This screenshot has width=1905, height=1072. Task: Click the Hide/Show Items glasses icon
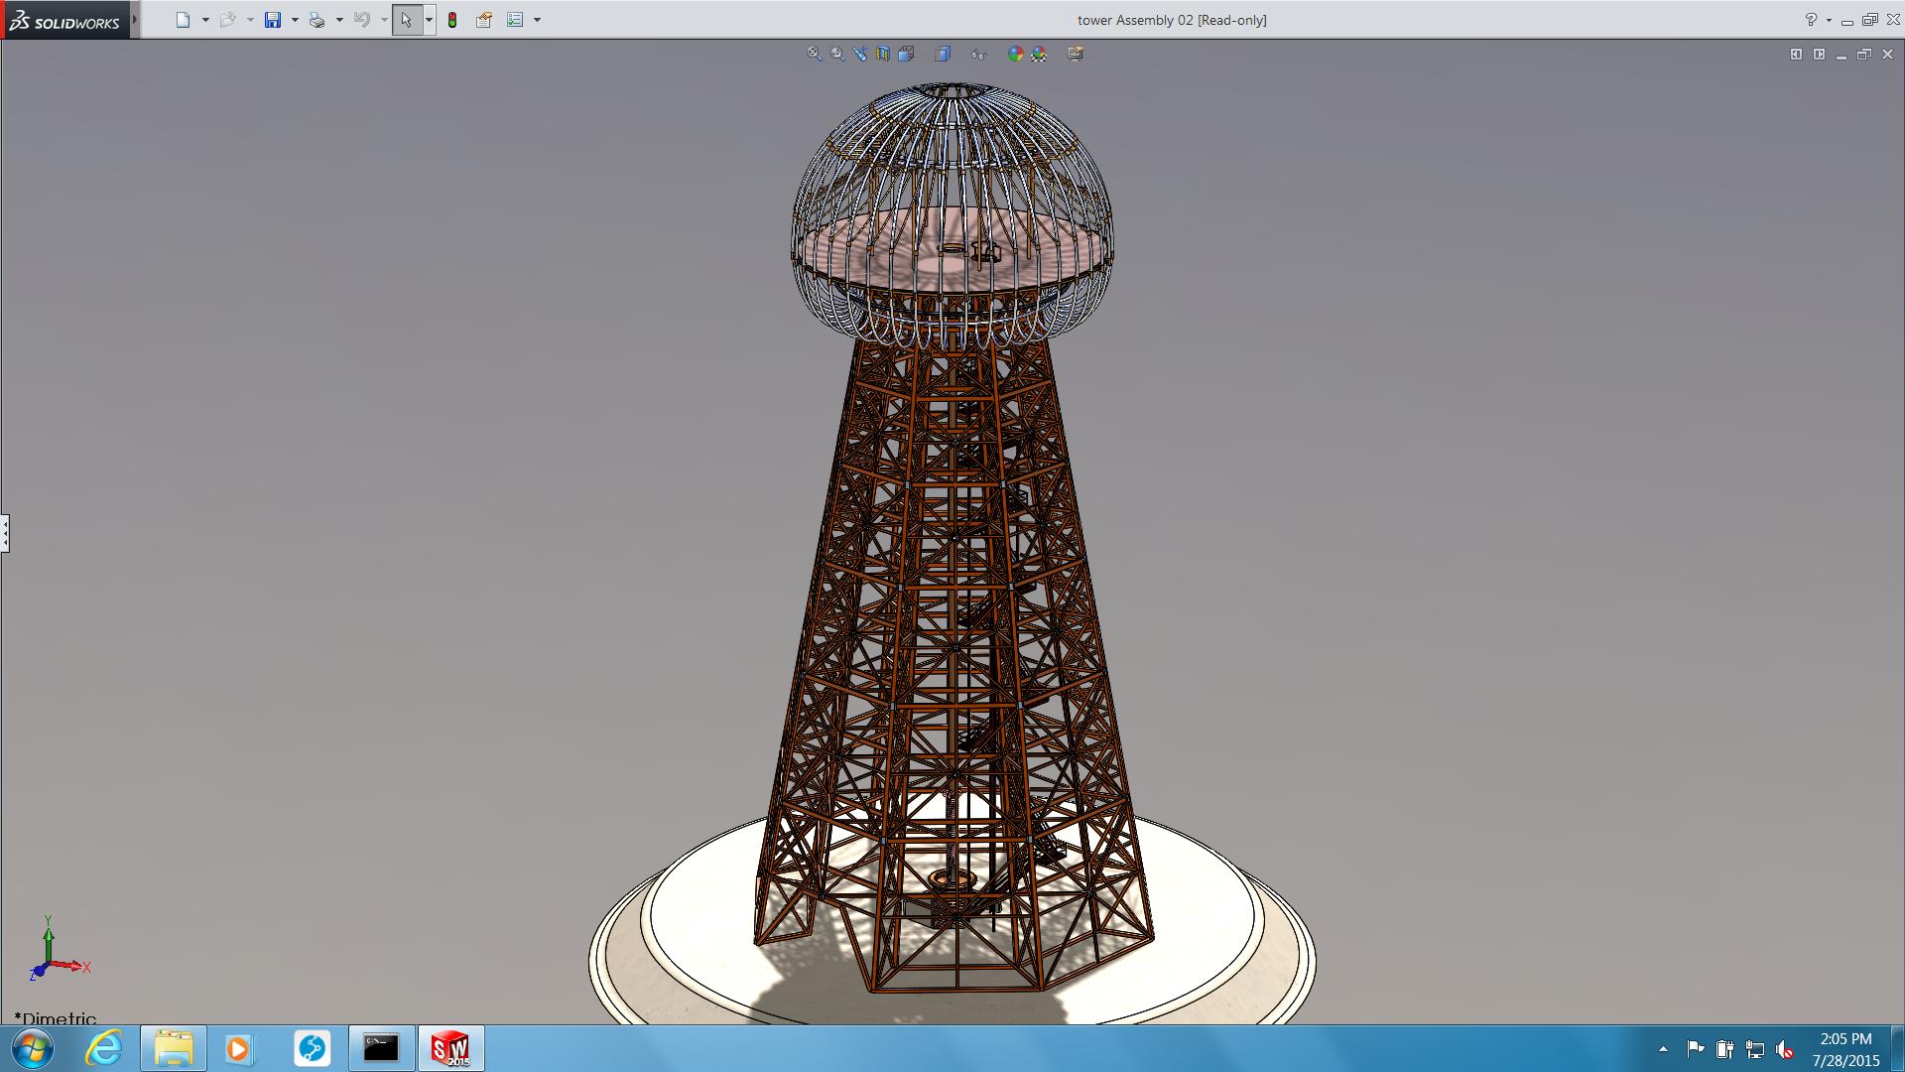coord(978,54)
